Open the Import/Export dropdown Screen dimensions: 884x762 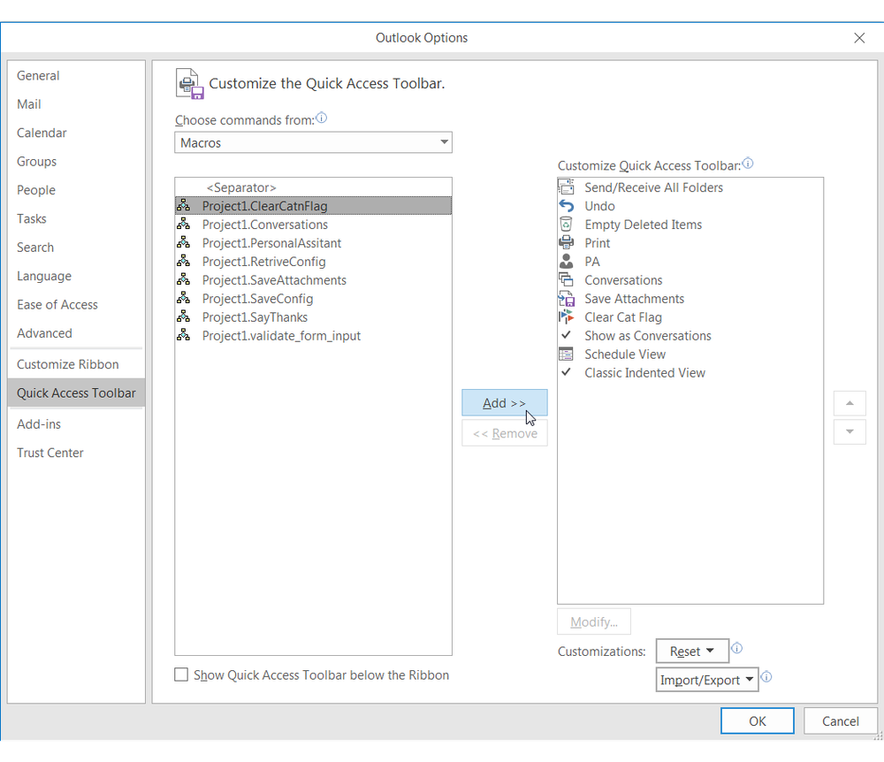(707, 680)
